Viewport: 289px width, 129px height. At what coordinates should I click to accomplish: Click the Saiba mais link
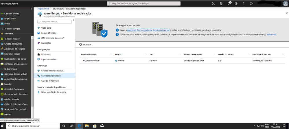pyautogui.click(x=272, y=34)
